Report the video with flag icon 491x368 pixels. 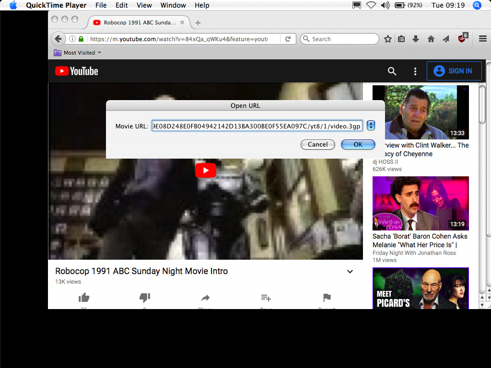pyautogui.click(x=327, y=297)
